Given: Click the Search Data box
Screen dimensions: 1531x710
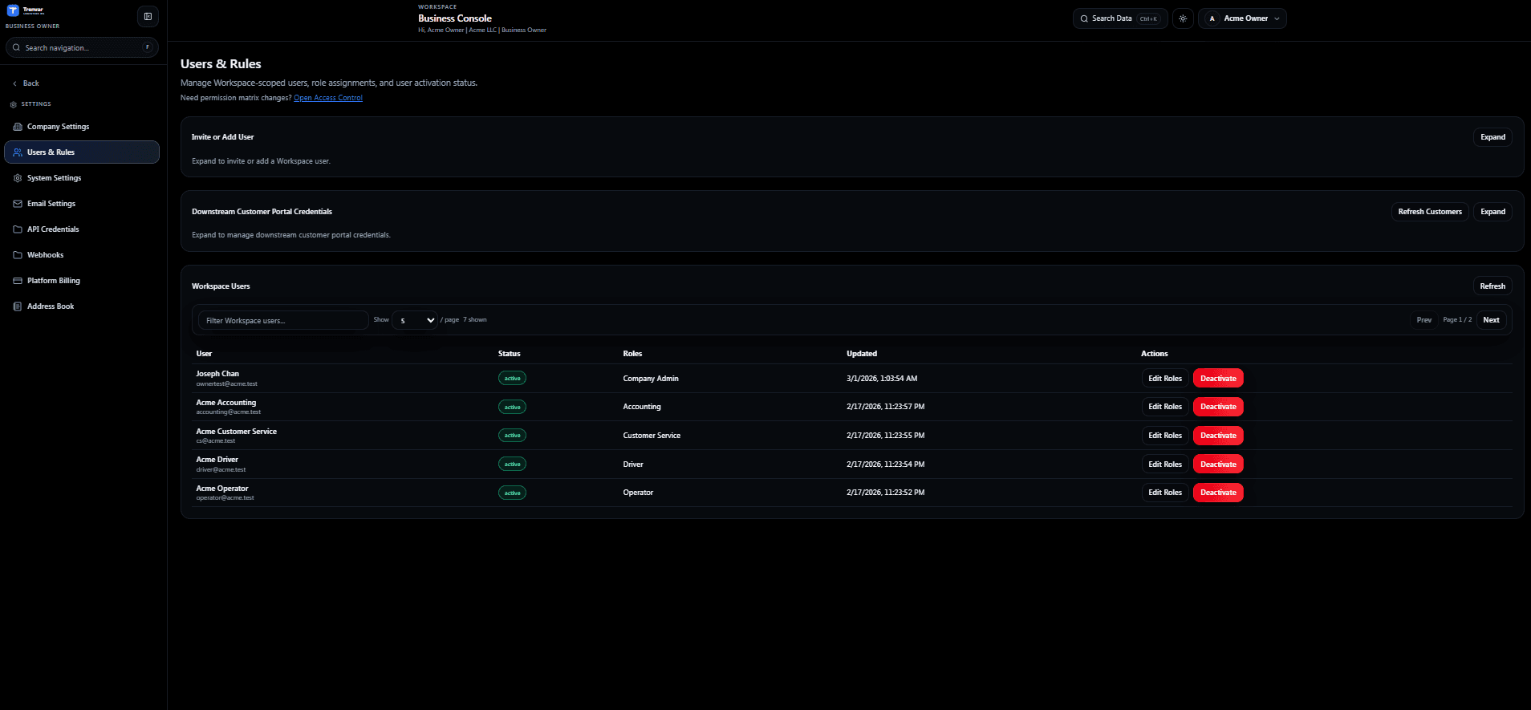Looking at the screenshot, I should pyautogui.click(x=1120, y=18).
